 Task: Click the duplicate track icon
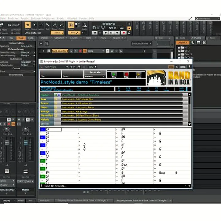[47, 44]
